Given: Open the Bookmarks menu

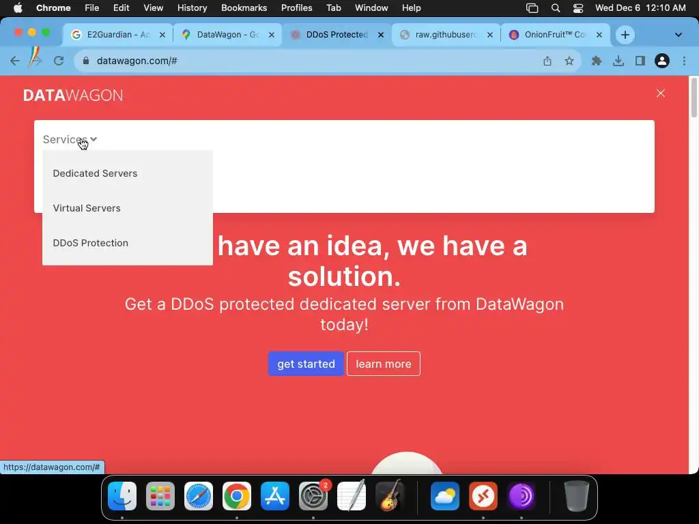Looking at the screenshot, I should (244, 8).
